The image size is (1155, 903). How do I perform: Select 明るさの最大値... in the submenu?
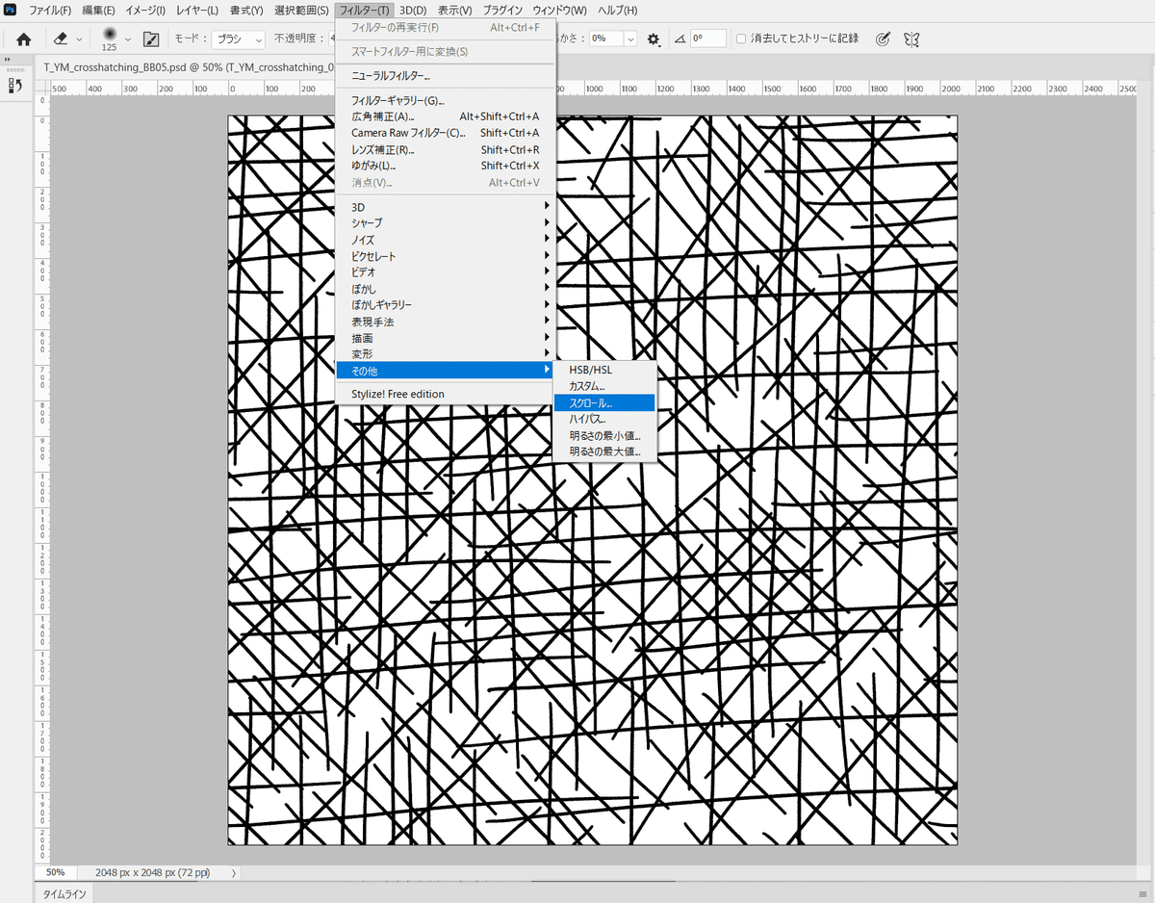click(605, 451)
